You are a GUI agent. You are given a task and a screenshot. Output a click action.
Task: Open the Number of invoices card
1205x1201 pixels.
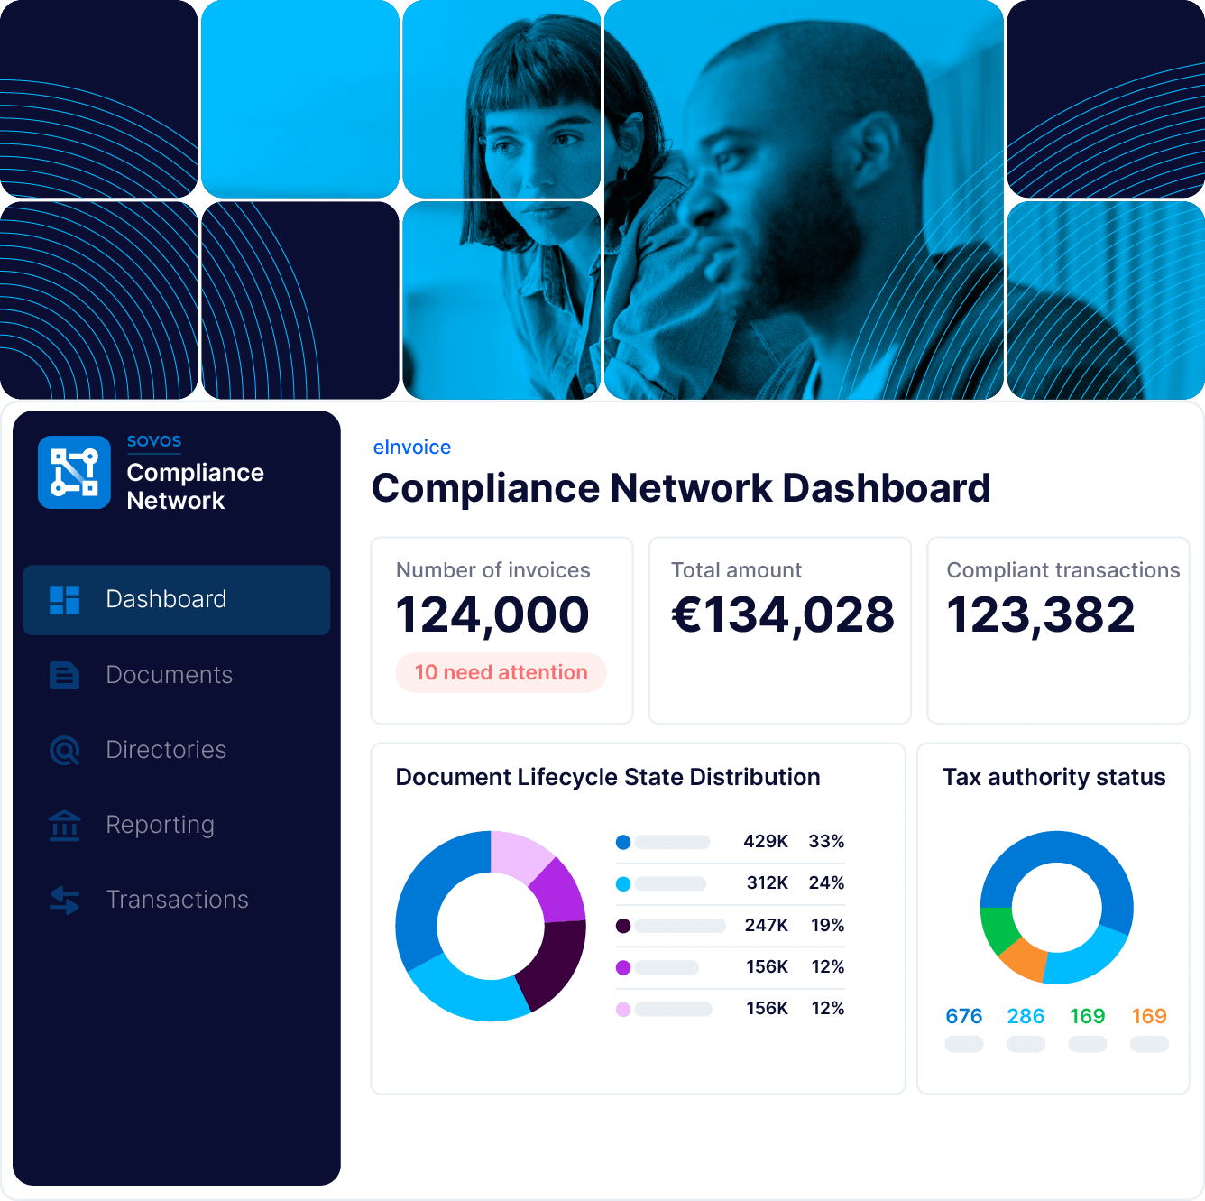point(501,630)
